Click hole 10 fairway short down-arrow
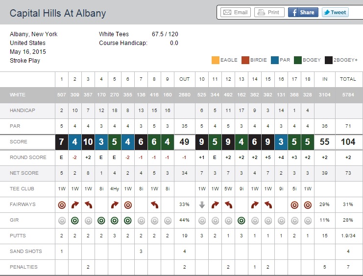Viewport: 363px width, 276px height. 201,205
